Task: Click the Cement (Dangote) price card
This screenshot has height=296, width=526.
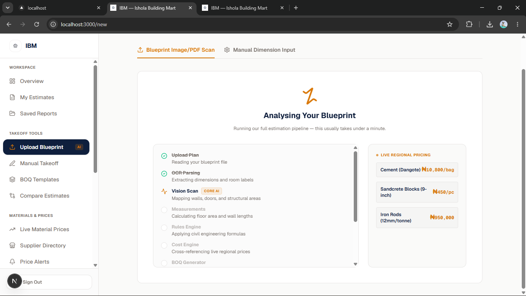Action: tap(417, 170)
